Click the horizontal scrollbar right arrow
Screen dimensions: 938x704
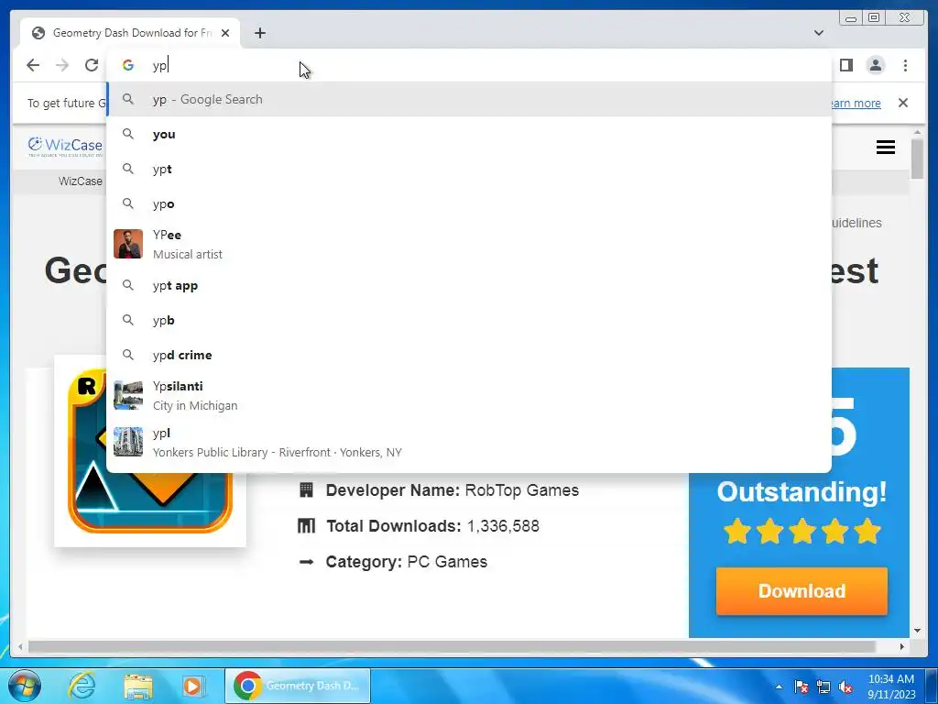coord(902,646)
